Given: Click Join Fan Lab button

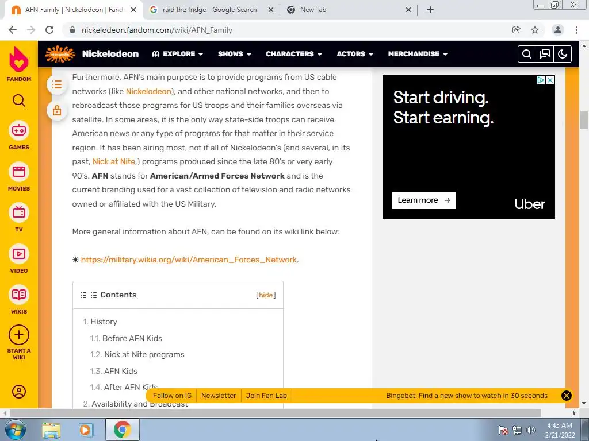Looking at the screenshot, I should pos(266,396).
